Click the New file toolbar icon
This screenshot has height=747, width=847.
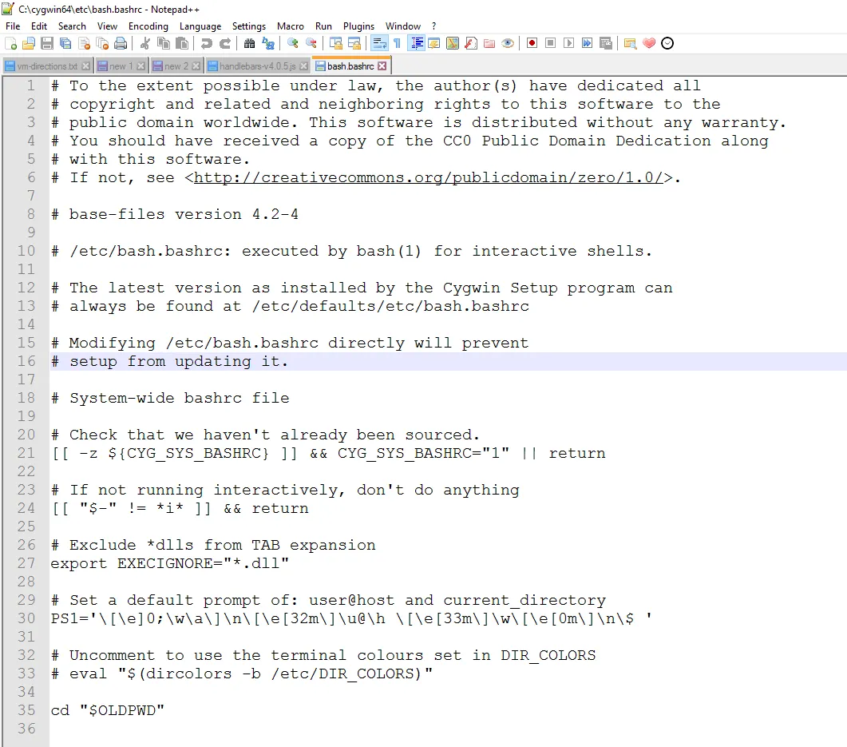coord(11,43)
